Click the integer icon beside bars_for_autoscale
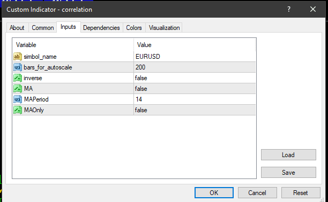The height and width of the screenshot is (202, 328). [x=18, y=67]
